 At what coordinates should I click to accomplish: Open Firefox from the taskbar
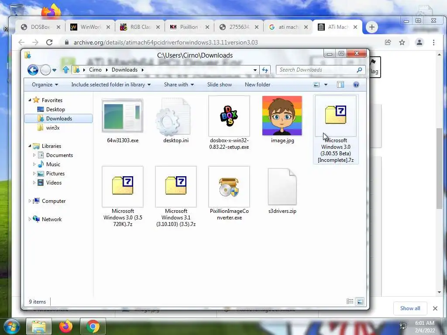tap(65, 326)
